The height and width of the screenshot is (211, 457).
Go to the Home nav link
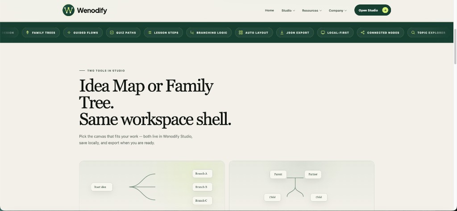[269, 11]
